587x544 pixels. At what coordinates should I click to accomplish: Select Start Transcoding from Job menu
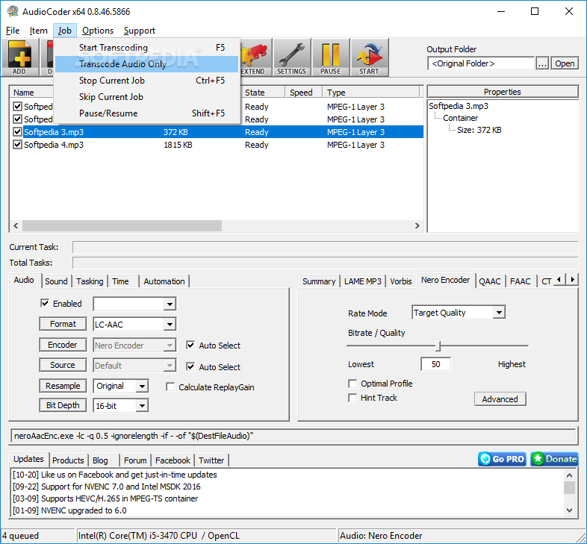click(146, 48)
